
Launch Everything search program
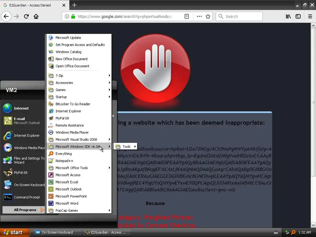coord(79,154)
